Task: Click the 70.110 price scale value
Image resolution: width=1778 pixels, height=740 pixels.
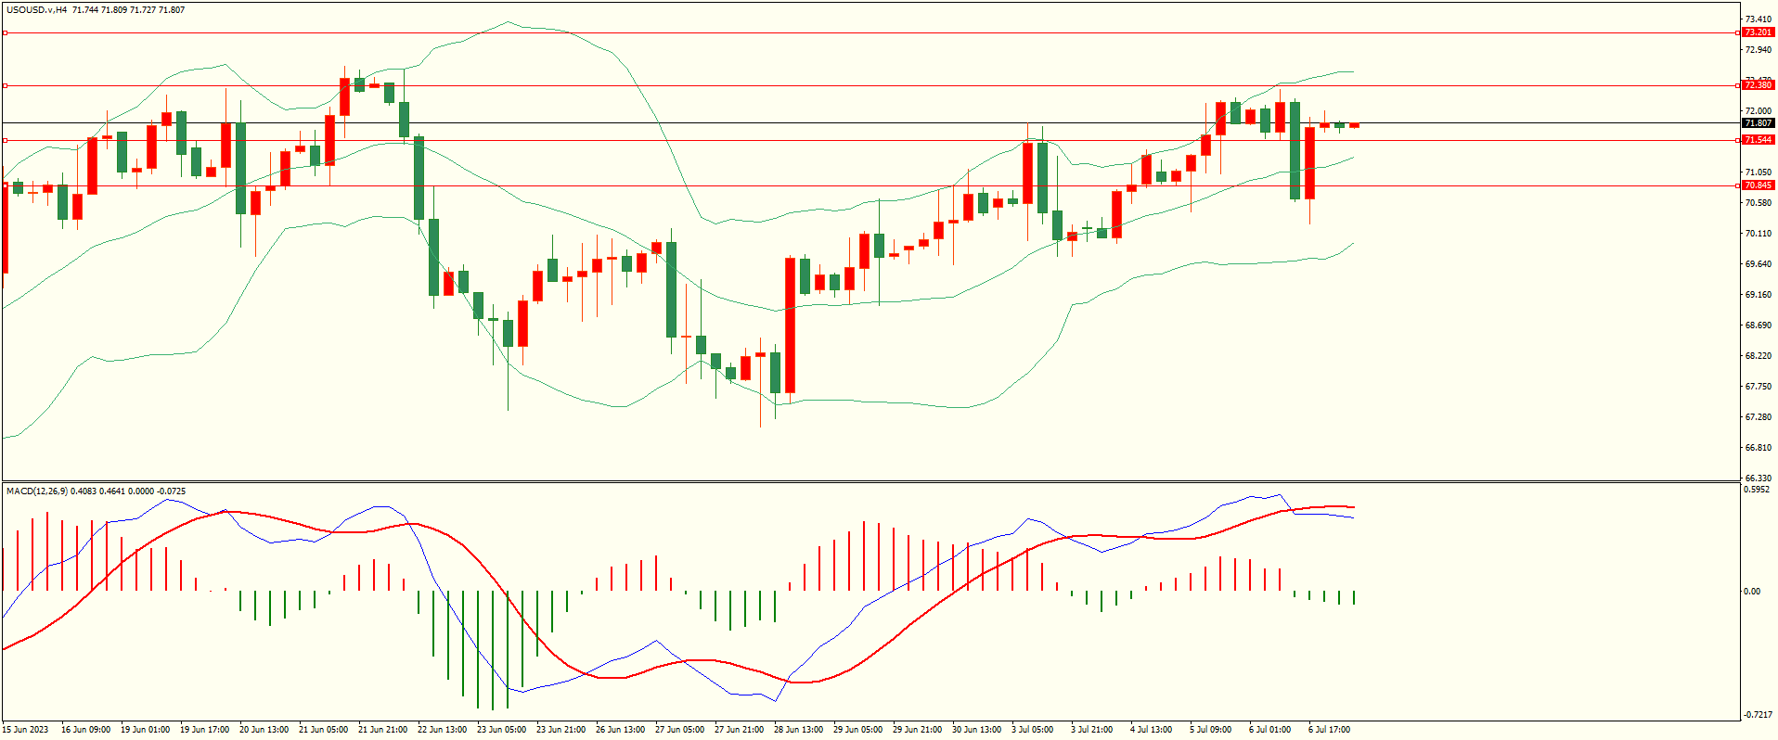Action: (1758, 234)
